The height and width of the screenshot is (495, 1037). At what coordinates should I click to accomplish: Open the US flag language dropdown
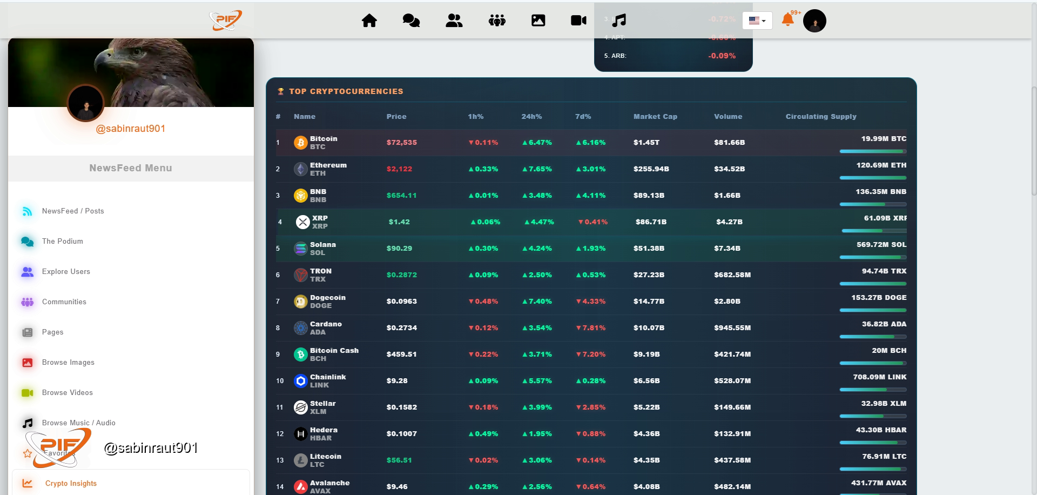click(757, 21)
